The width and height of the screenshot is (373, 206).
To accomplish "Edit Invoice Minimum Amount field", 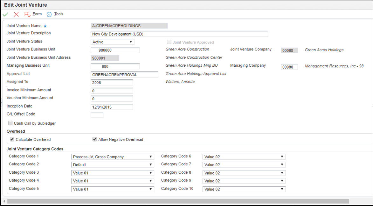I will click(112, 91).
